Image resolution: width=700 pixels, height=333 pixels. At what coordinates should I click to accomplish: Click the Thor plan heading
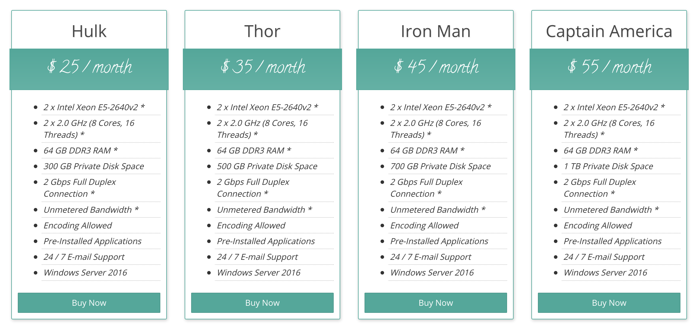262,31
